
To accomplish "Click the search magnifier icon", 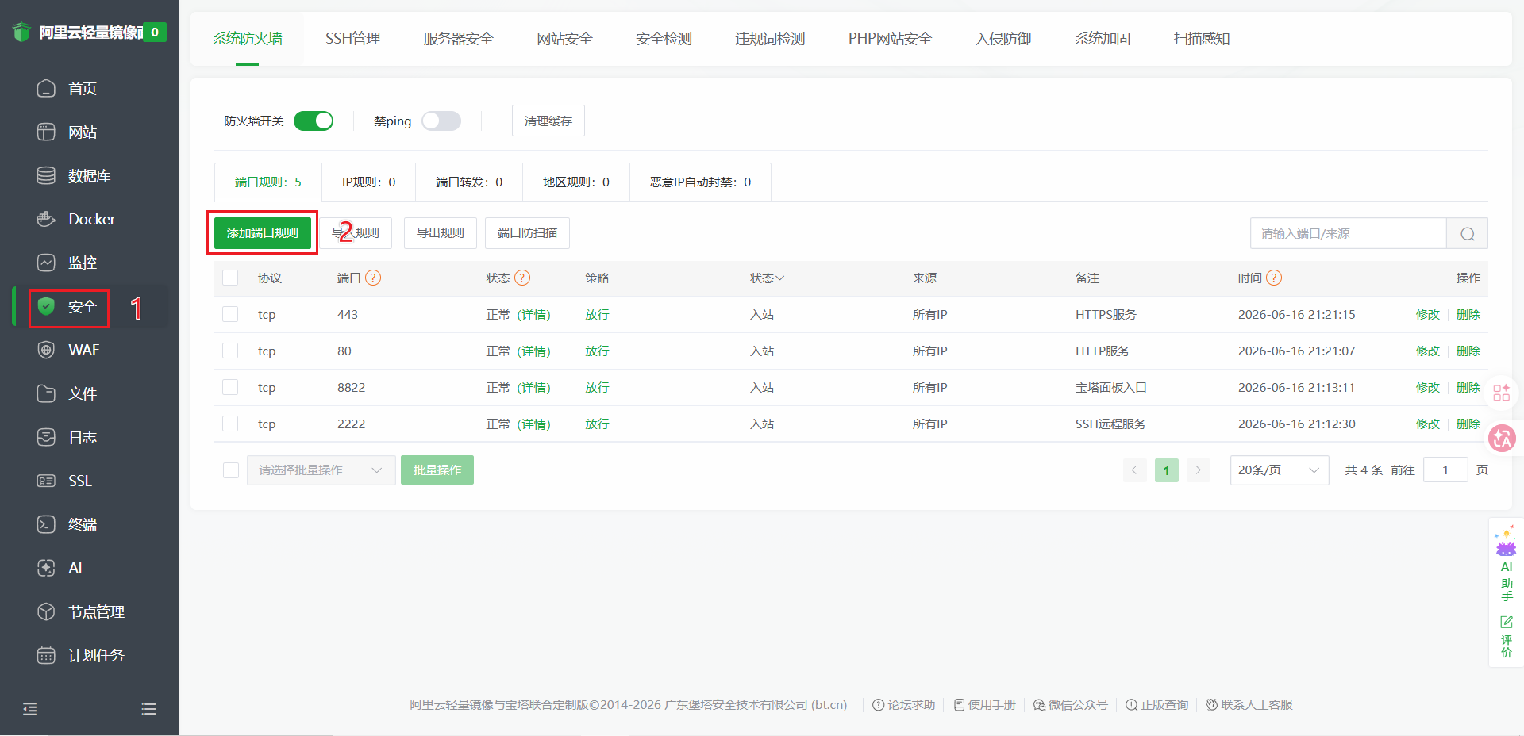I will coord(1467,233).
